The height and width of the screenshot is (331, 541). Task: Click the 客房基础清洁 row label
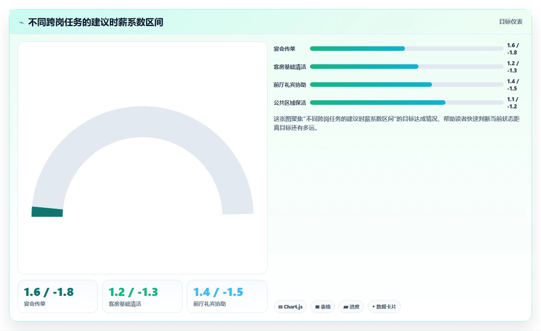[290, 67]
